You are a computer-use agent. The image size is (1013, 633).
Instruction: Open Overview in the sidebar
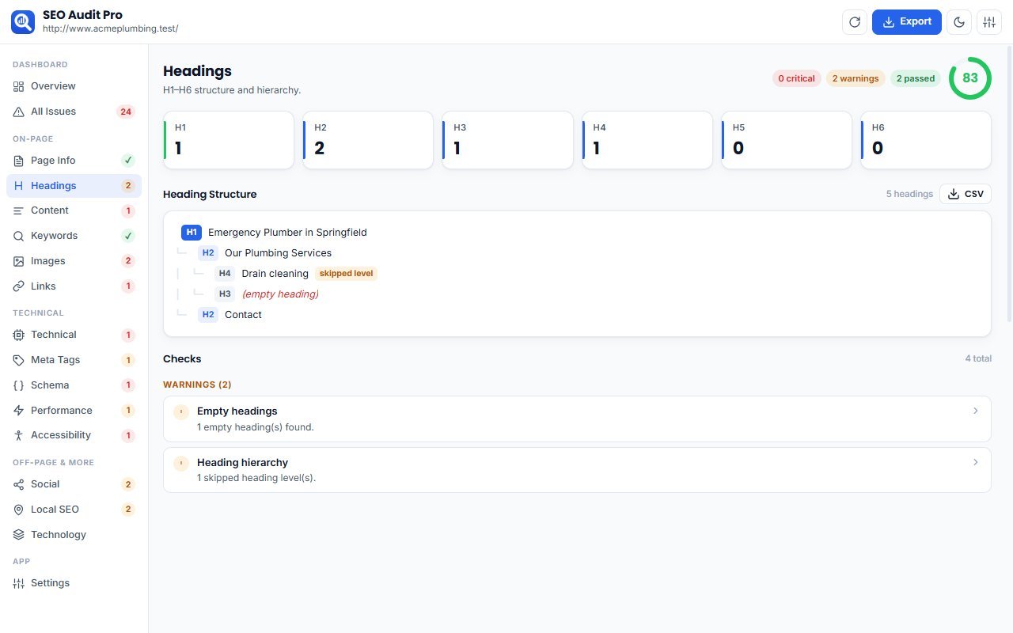point(74,86)
